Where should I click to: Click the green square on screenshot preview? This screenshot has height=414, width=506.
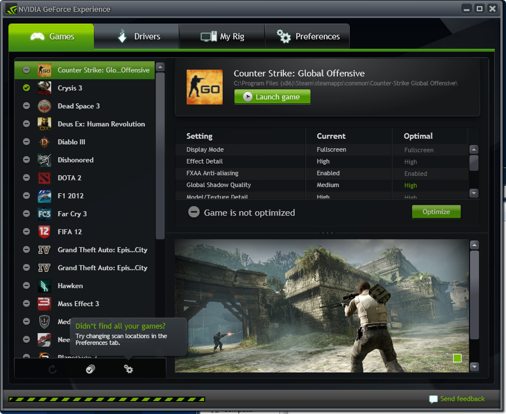tap(457, 358)
